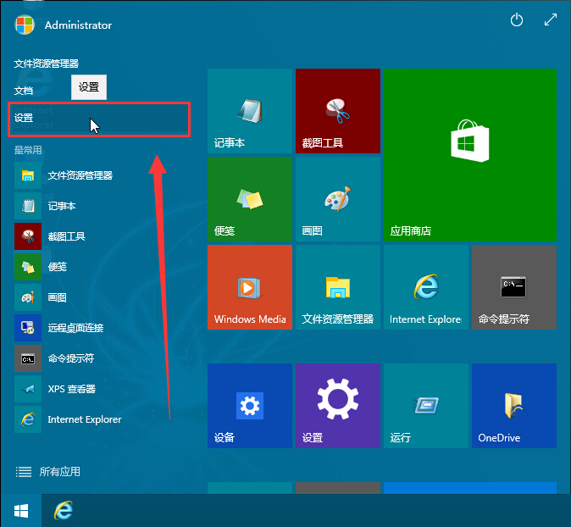This screenshot has height=527, width=571.
Task: Open the Windows Media tile
Action: pos(249,287)
